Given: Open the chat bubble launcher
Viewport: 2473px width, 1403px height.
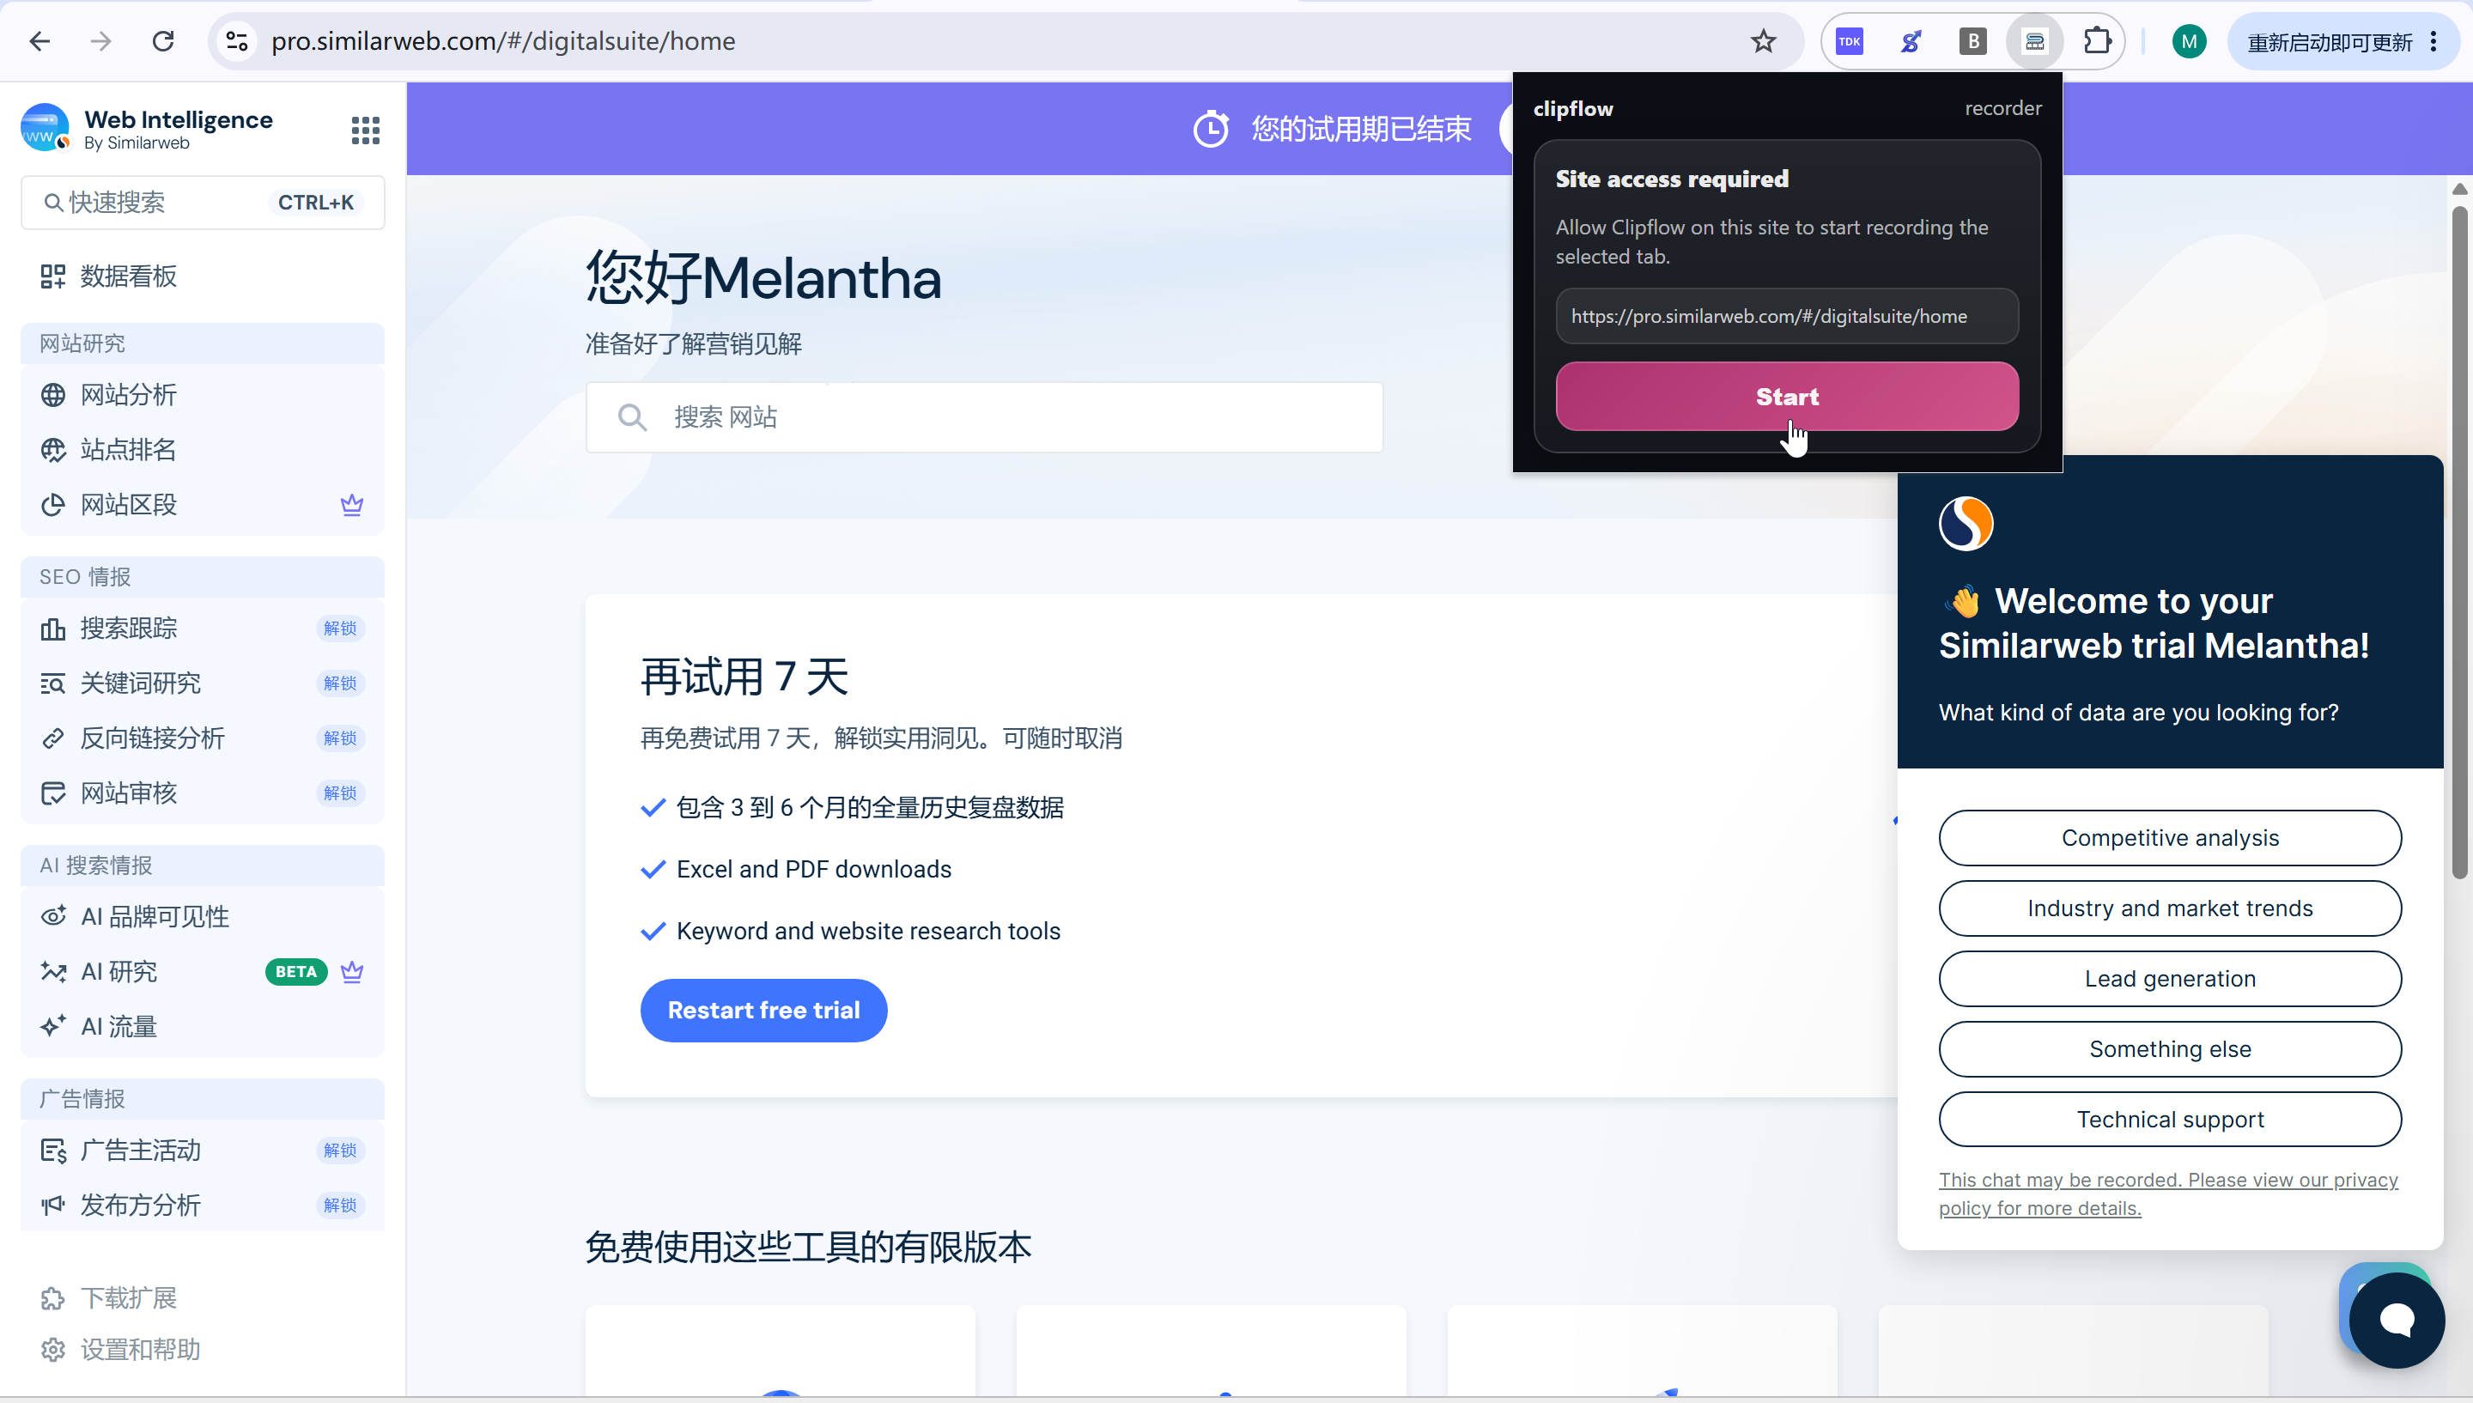Looking at the screenshot, I should pos(2396,1319).
